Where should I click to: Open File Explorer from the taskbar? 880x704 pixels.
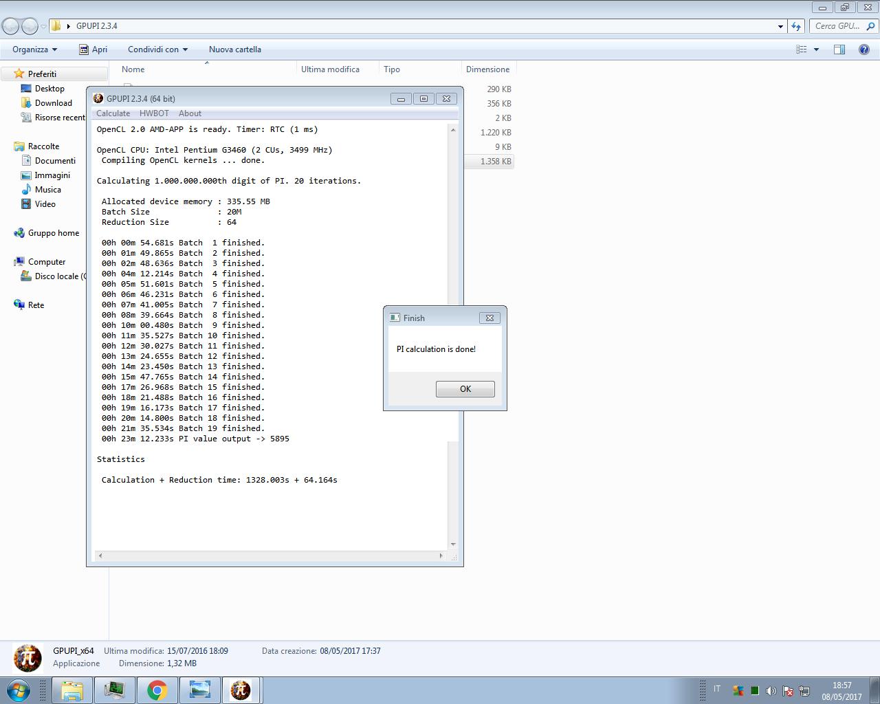click(x=71, y=690)
